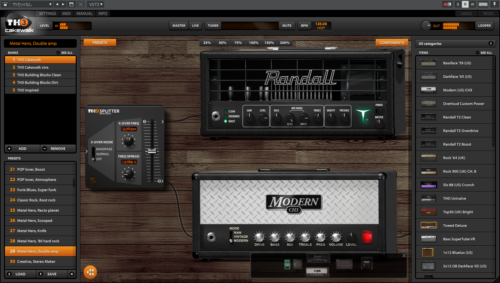Image resolution: width=500 pixels, height=283 pixels.
Task: Click the Modern CH3 amp input jack
Action: tap(212, 237)
